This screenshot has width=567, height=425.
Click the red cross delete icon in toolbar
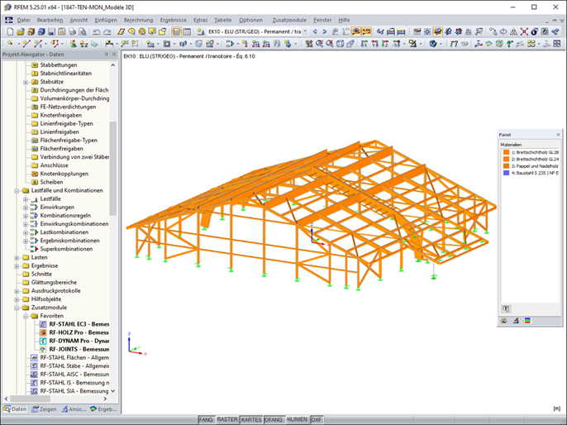point(524,31)
